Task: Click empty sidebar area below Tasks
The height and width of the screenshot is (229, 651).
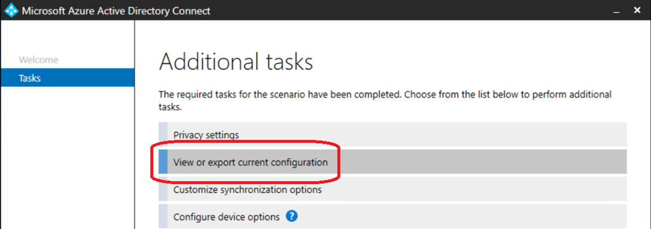Action: pos(67,157)
